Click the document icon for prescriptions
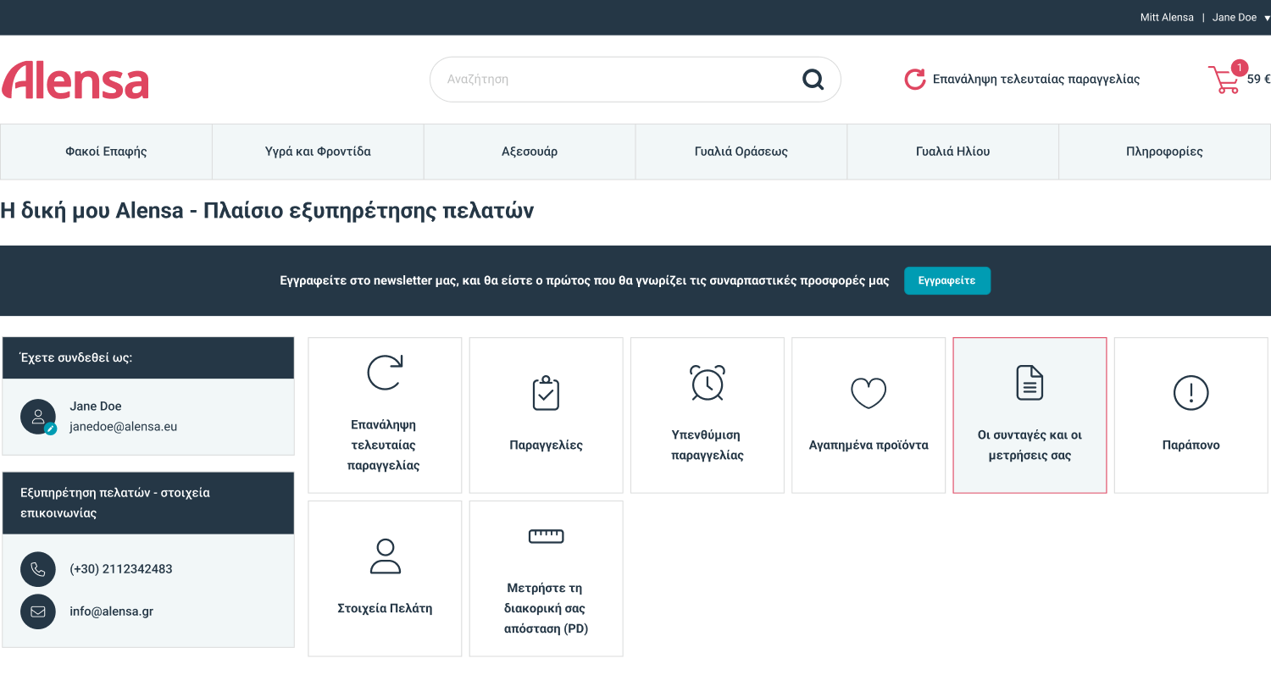This screenshot has width=1271, height=675. [x=1030, y=383]
